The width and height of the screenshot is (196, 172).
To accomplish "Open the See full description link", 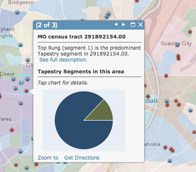I will point(63,60).
